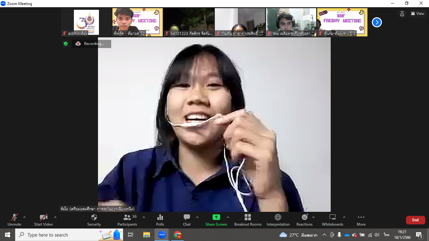Show next participants with blue arrow
Screen dimensions: 429x241
point(377,22)
